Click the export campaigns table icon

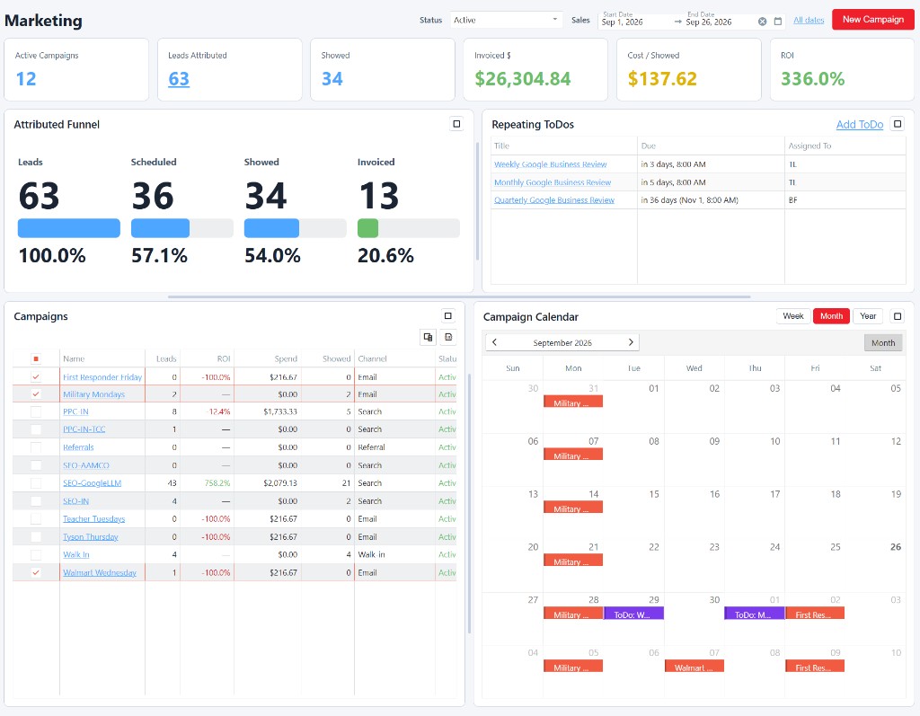point(448,337)
